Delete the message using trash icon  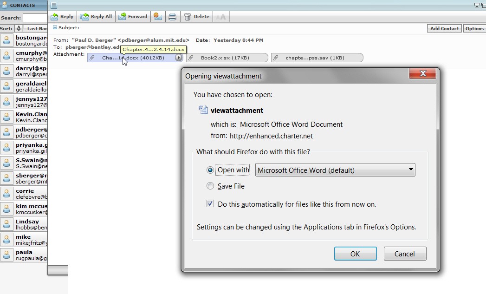[x=187, y=17]
